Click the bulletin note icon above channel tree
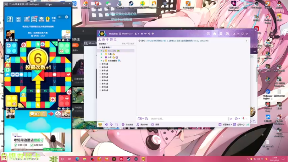The image size is (288, 162). [111, 40]
